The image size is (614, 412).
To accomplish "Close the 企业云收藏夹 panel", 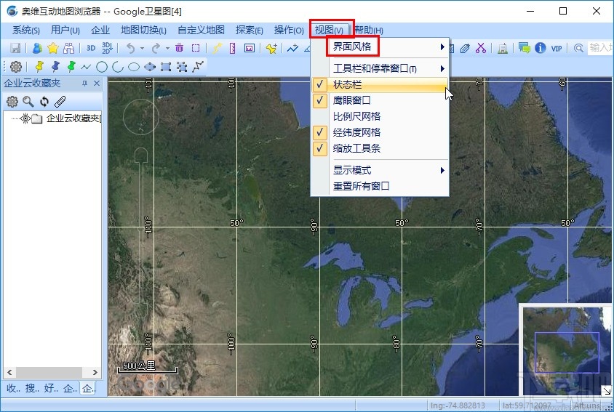I will tap(97, 84).
